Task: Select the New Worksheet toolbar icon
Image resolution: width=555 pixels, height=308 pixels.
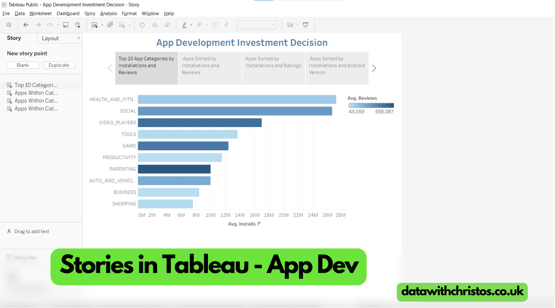Action: 94,25
